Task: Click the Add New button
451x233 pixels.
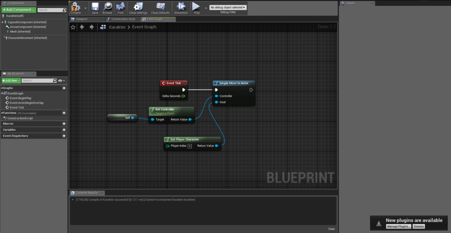Action: (x=11, y=80)
